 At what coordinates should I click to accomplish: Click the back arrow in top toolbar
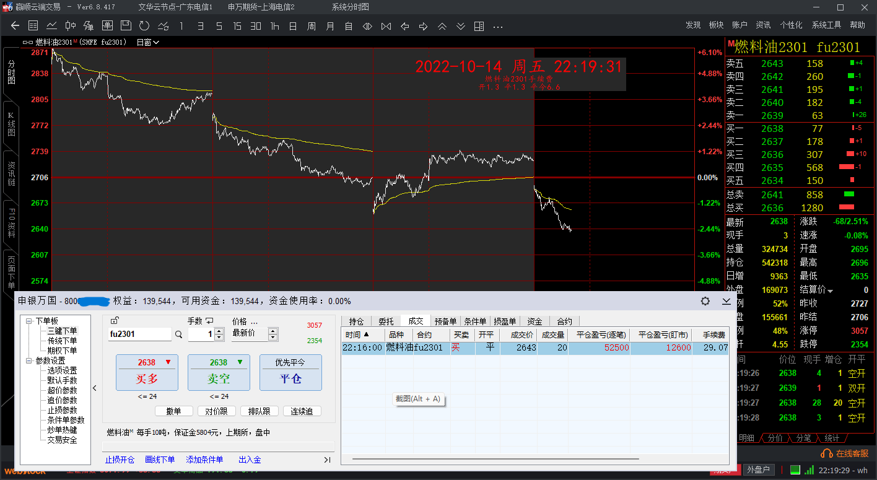(15, 25)
